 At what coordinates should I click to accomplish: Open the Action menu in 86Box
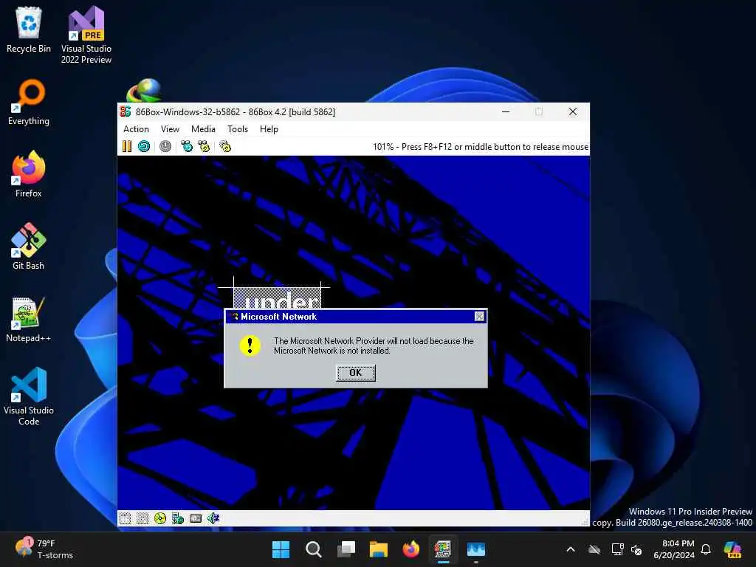tap(136, 128)
